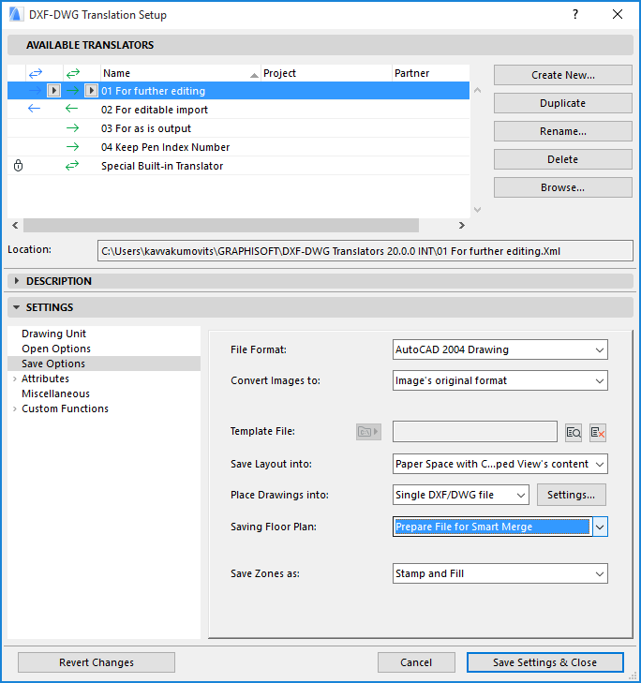Close the DXF-DWG Translation Setup window
This screenshot has width=641, height=683.
(618, 14)
